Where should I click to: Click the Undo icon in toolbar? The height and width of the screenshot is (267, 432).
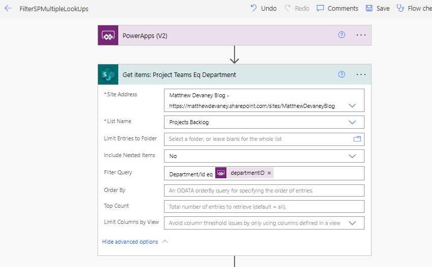[x=253, y=8]
